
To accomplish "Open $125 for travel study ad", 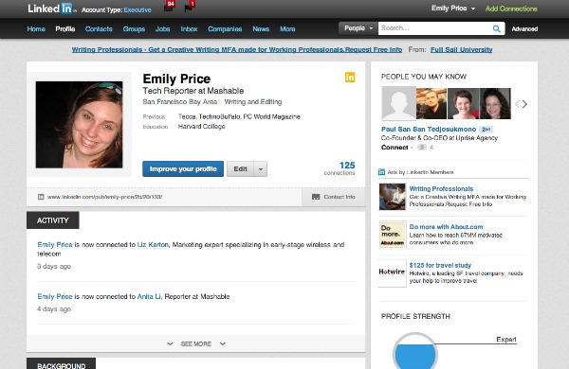I will pyautogui.click(x=440, y=265).
